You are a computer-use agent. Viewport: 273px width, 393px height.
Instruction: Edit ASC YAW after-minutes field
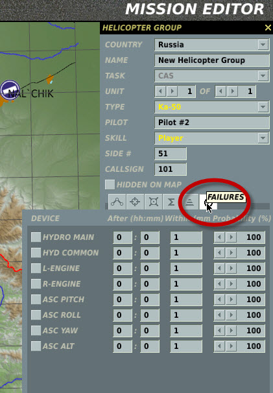click(150, 330)
